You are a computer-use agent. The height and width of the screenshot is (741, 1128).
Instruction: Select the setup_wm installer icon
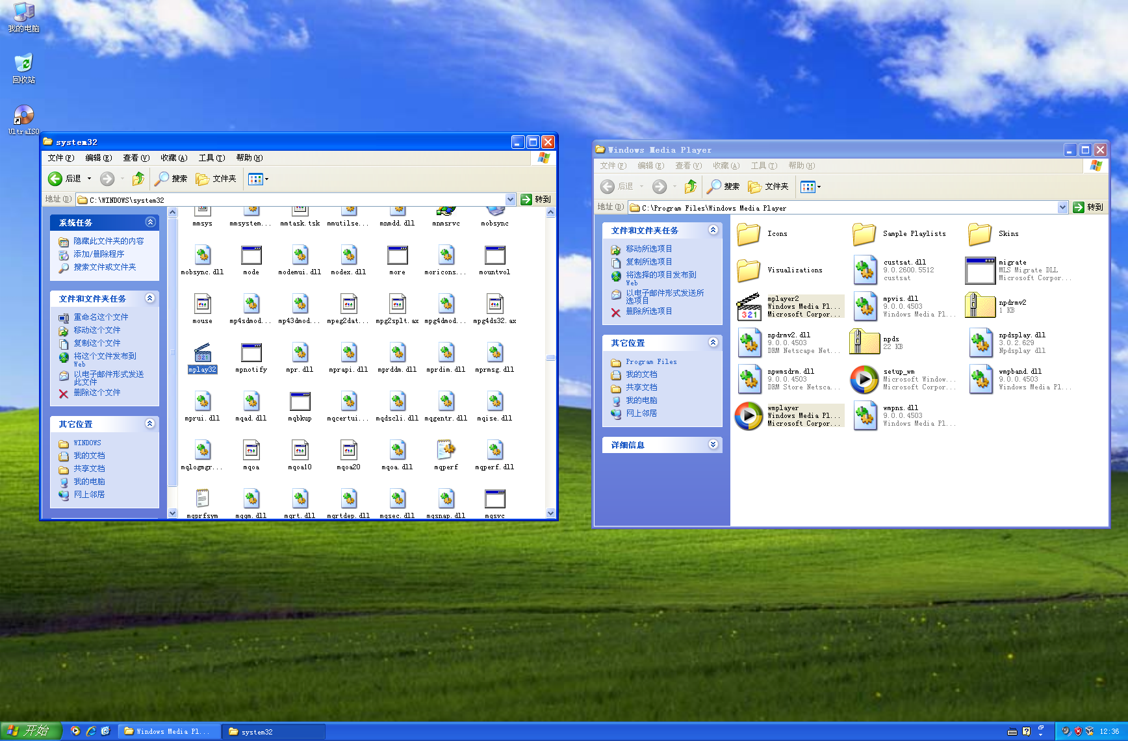click(864, 380)
